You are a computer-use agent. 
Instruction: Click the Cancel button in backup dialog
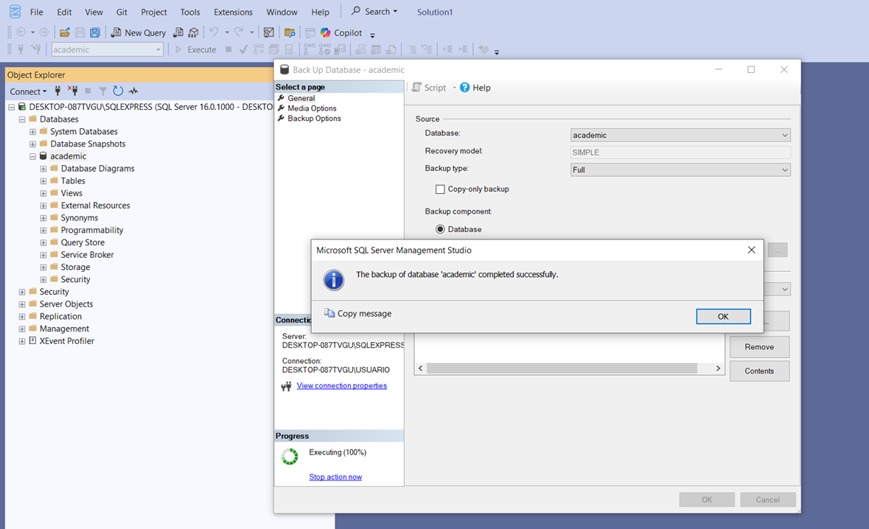[x=767, y=500]
